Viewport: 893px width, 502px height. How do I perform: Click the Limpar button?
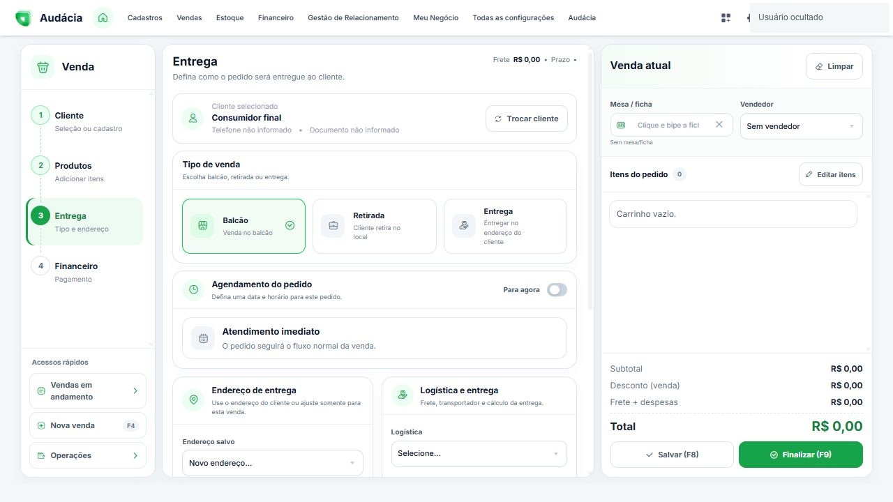tap(834, 66)
